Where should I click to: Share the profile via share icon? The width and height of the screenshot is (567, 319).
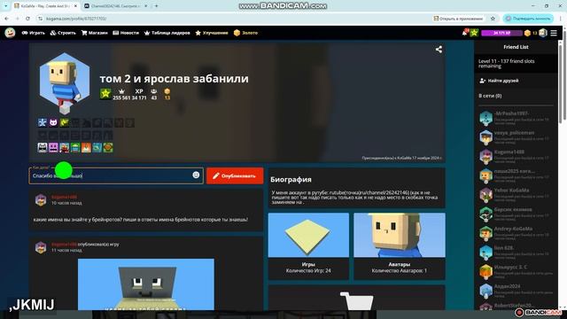tap(439, 50)
